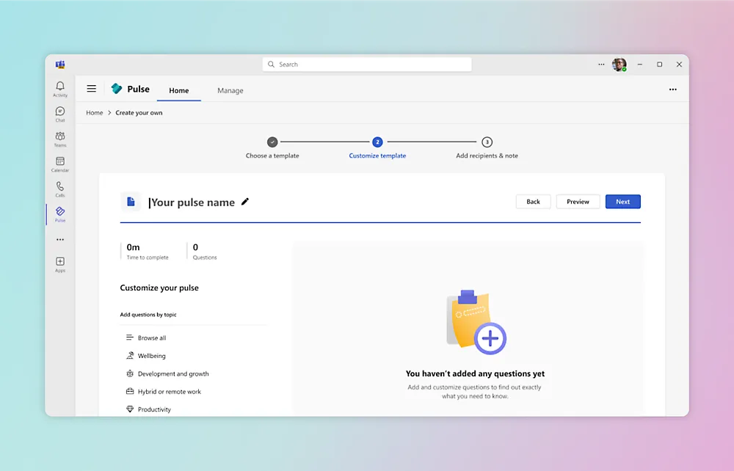
Task: Open the Chat icon in sidebar
Action: [x=60, y=114]
